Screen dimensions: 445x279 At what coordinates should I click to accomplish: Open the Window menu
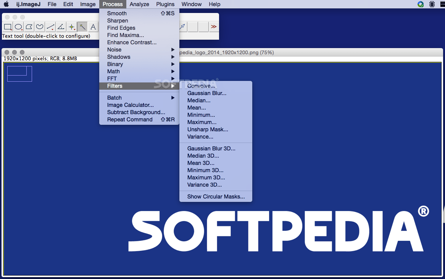tap(192, 4)
